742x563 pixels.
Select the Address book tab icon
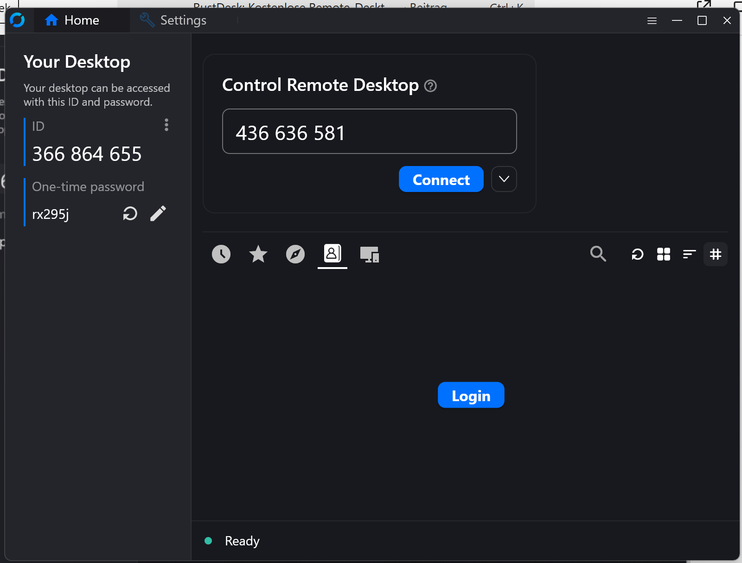point(333,254)
